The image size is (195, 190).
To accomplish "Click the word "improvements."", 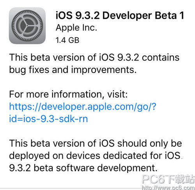I will coord(104,70).
